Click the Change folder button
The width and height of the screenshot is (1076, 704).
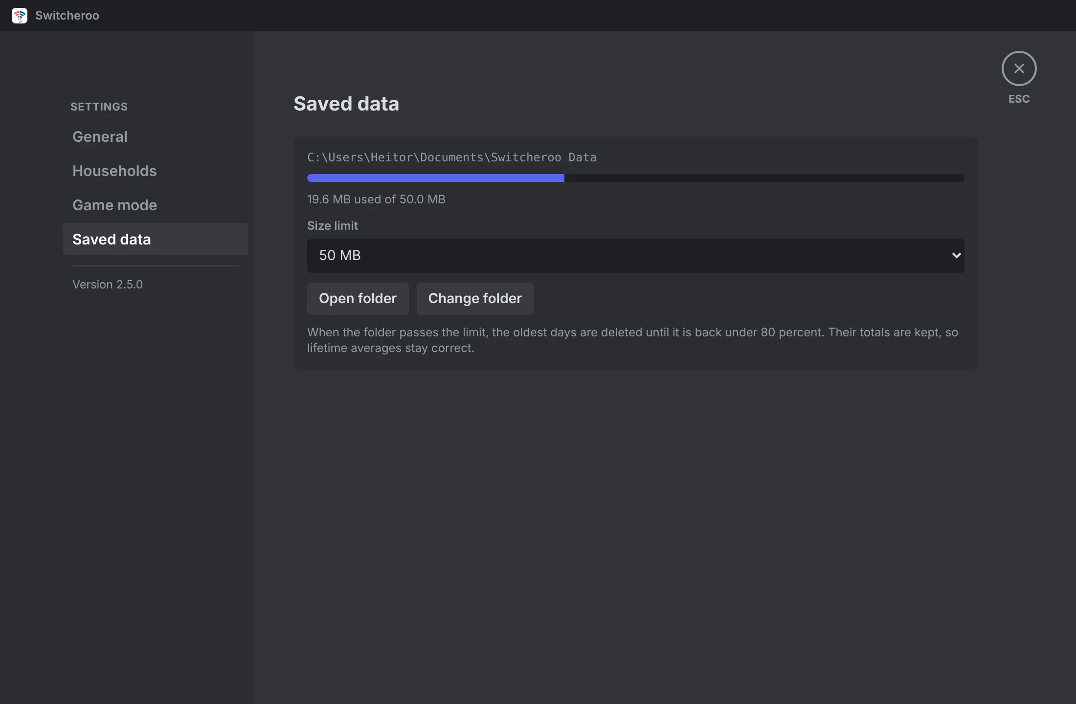pos(475,298)
